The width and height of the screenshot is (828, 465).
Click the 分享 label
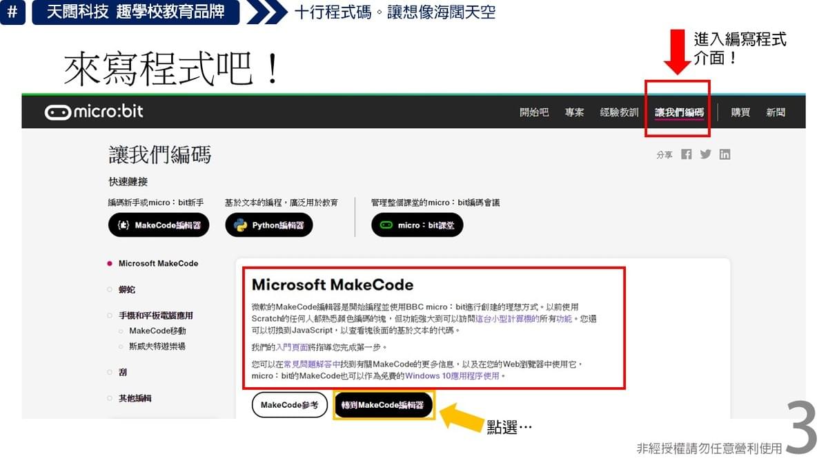(x=664, y=155)
